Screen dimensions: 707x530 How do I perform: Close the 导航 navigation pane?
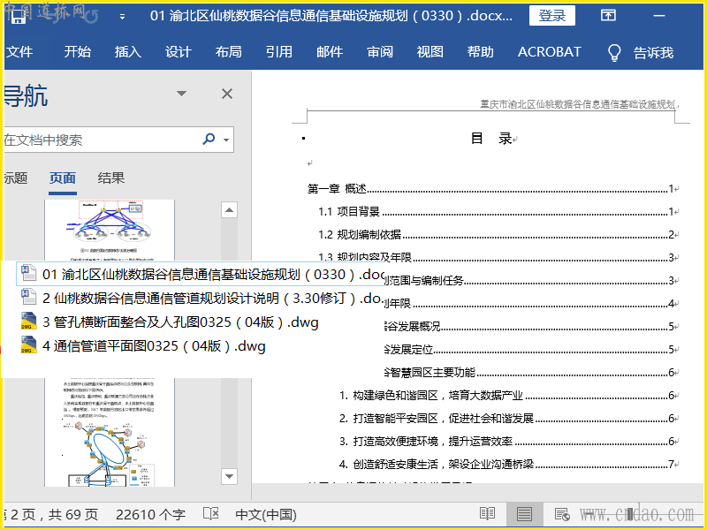pyautogui.click(x=227, y=94)
